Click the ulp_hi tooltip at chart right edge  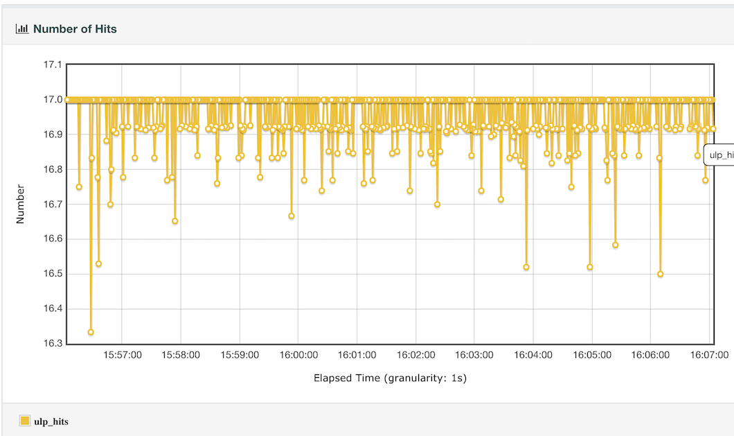point(719,155)
